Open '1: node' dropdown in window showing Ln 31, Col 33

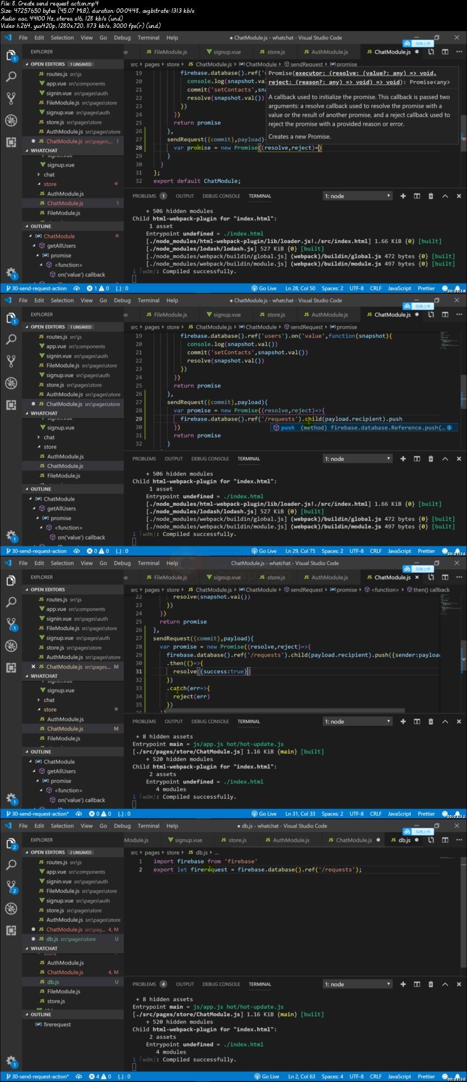point(358,721)
